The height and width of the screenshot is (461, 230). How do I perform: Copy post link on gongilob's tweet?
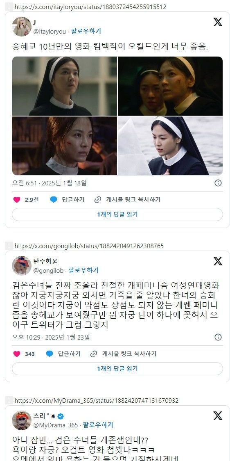(124, 354)
